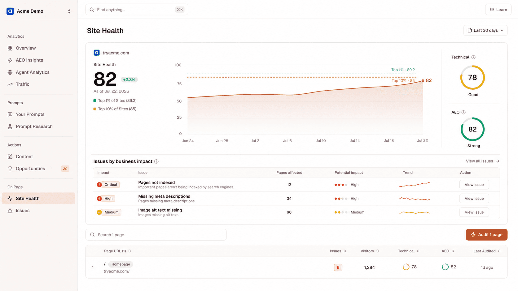Viewport: 518px width, 291px height.
Task: Click the Site Health pulse icon
Action: point(10,199)
